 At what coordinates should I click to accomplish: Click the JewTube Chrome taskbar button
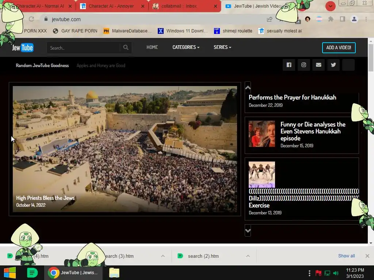click(x=73, y=273)
